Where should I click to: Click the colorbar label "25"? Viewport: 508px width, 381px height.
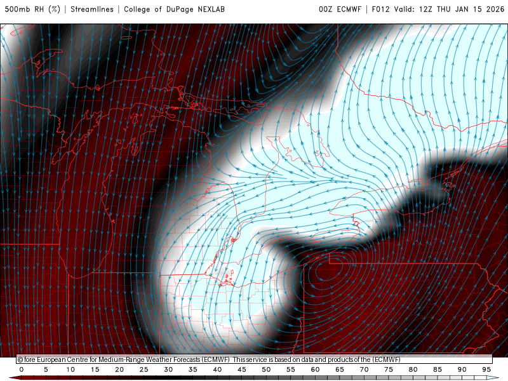pyautogui.click(x=144, y=370)
